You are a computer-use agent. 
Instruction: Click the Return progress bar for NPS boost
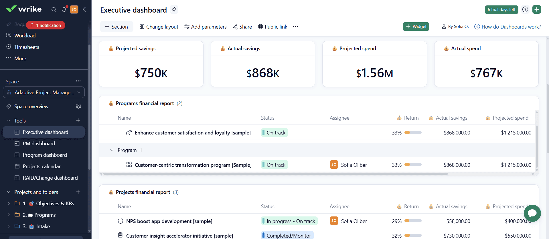pos(413,221)
